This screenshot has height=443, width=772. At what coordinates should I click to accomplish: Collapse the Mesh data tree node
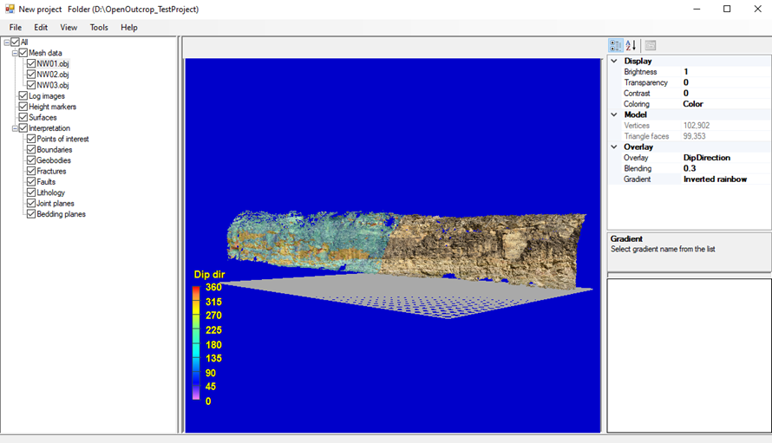click(x=15, y=53)
